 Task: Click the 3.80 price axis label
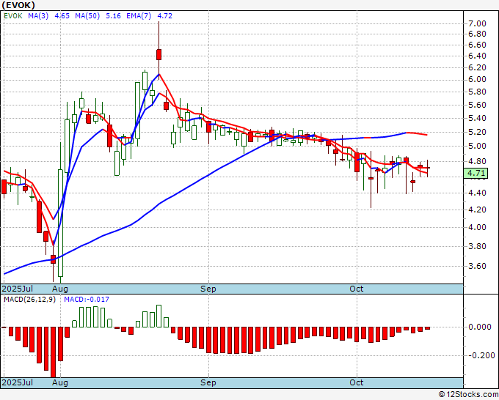477,246
